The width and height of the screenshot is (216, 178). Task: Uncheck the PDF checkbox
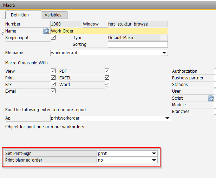(x=107, y=71)
